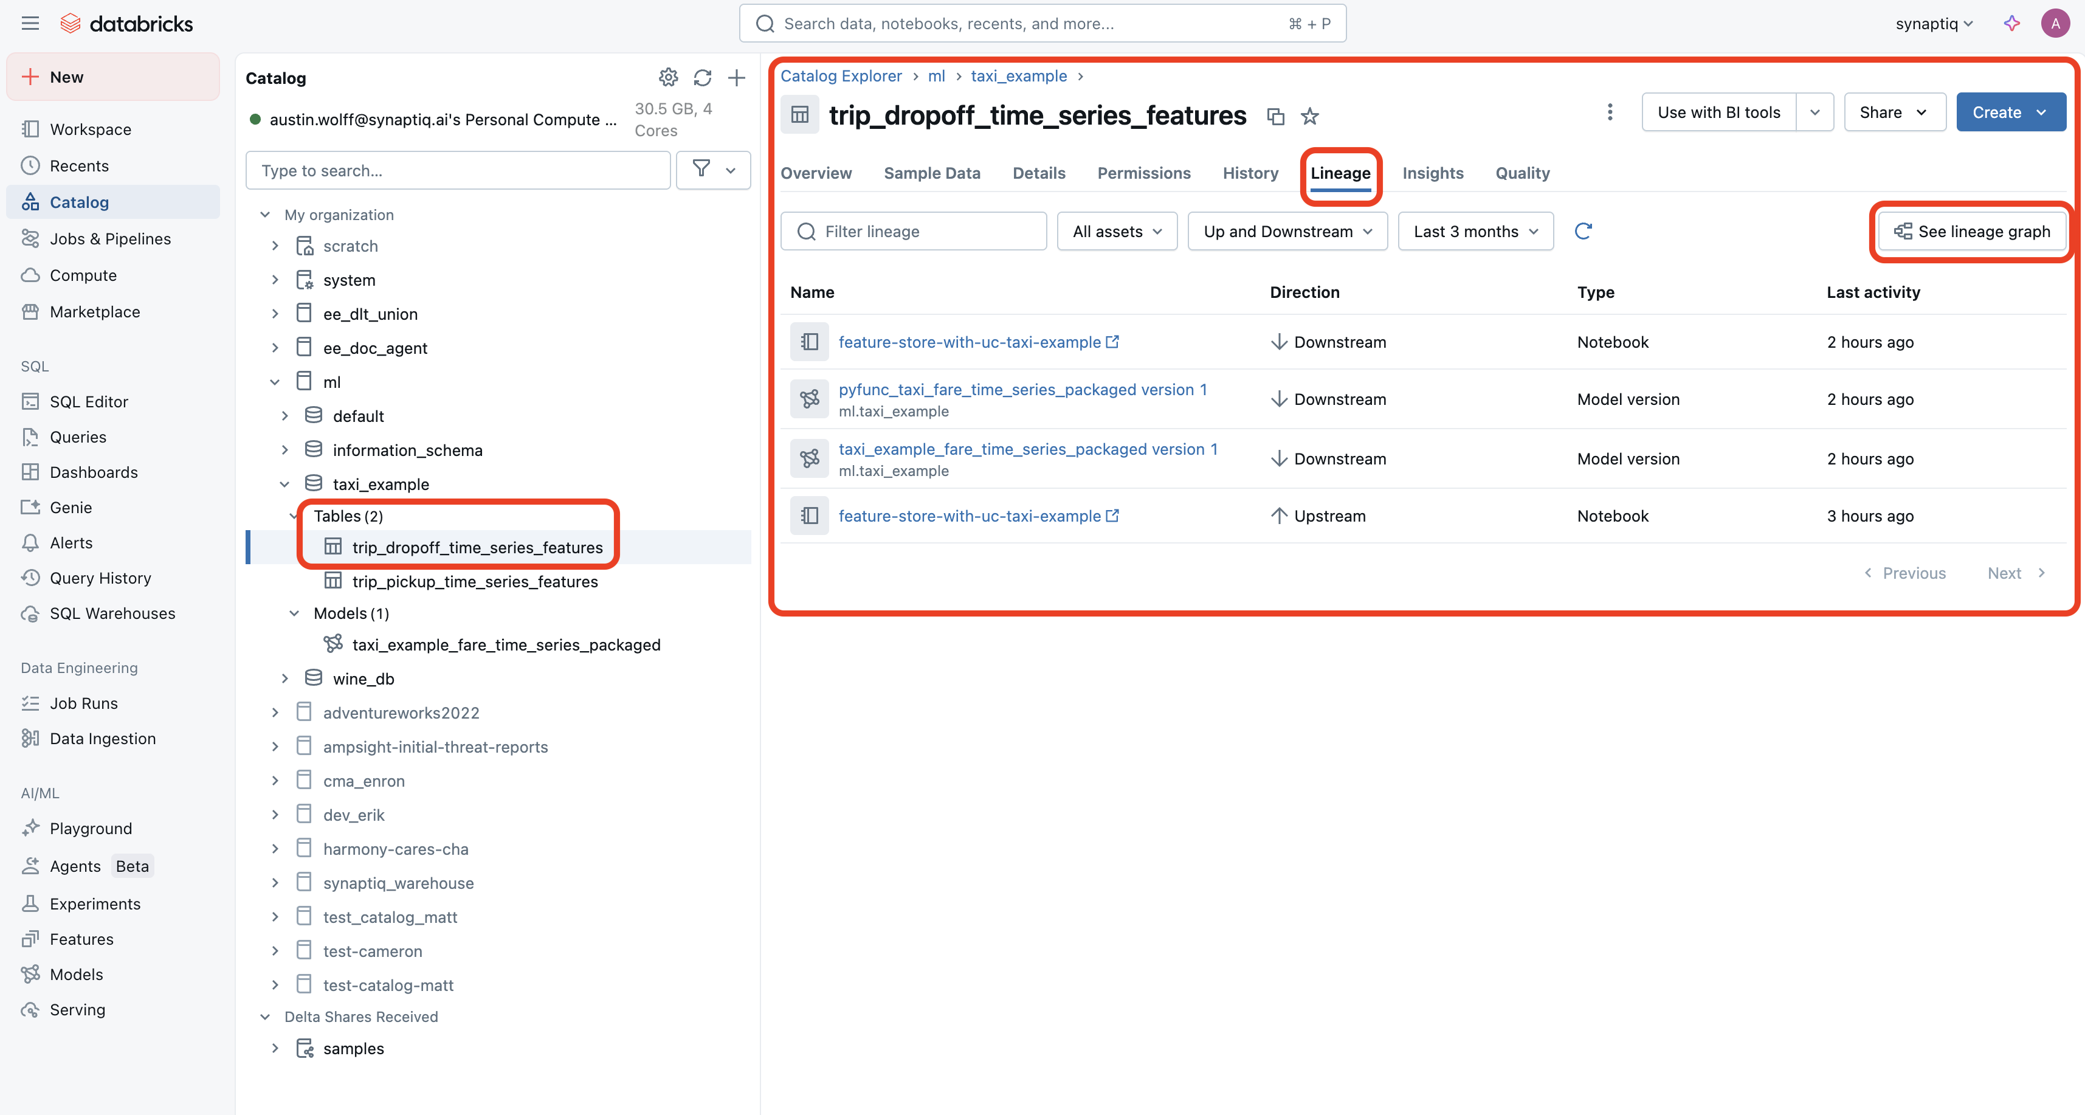Open the Databricks Assistant sparkle icon
This screenshot has width=2085, height=1115.
click(x=2012, y=24)
